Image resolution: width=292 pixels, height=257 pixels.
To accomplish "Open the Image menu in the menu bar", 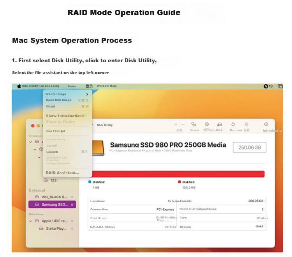I will coord(72,86).
